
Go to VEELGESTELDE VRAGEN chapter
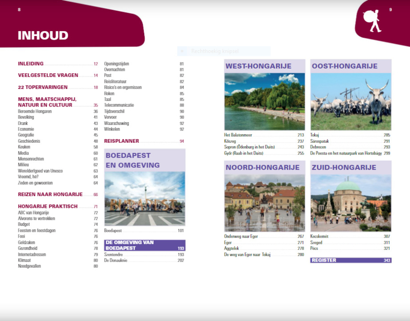coord(58,75)
